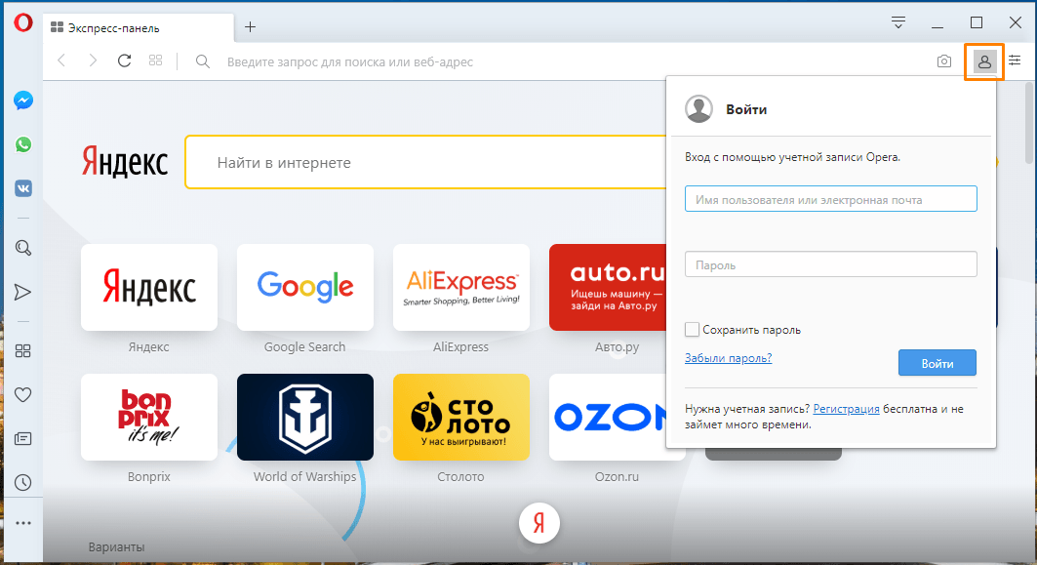
Task: Open My Flow arrow icon in sidebar
Action: coord(23,292)
